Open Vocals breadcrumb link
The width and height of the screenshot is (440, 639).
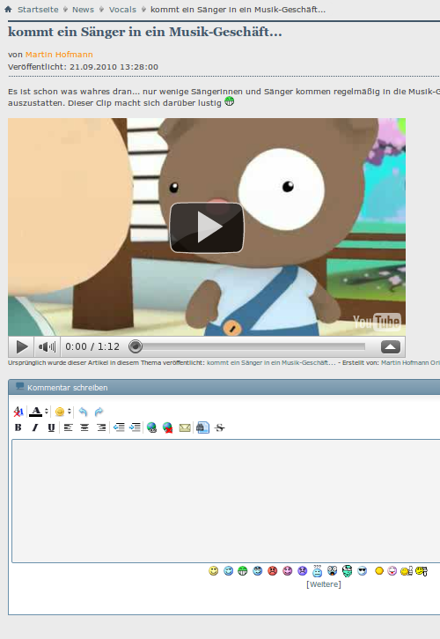(x=122, y=10)
